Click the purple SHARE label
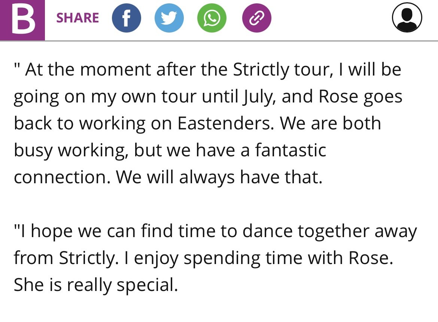Image resolution: width=438 pixels, height=322 pixels. pyautogui.click(x=77, y=18)
